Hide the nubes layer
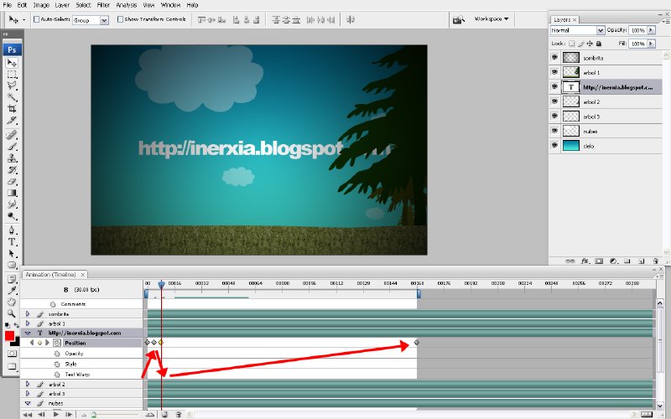 pos(555,131)
